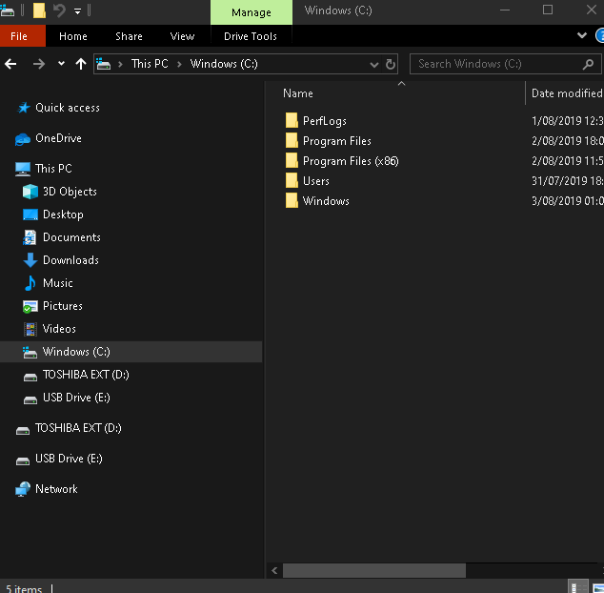This screenshot has width=604, height=593.
Task: Click the Network globe icon
Action: [x=23, y=489]
